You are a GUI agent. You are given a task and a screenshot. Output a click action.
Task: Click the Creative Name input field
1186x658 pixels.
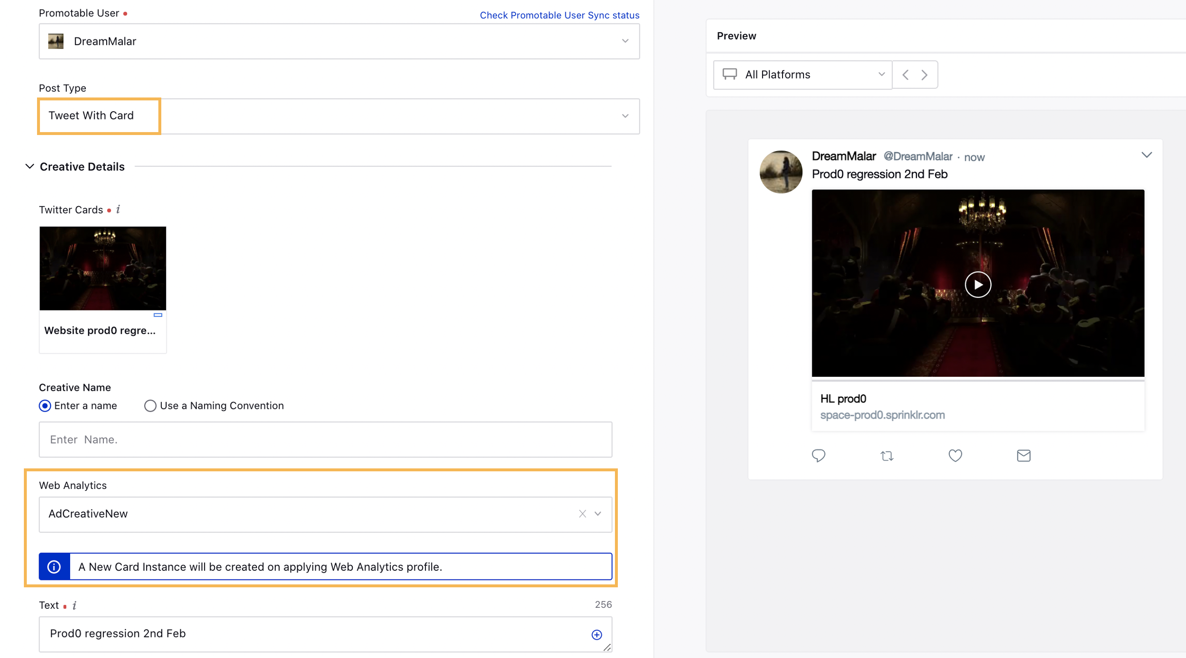pos(325,439)
